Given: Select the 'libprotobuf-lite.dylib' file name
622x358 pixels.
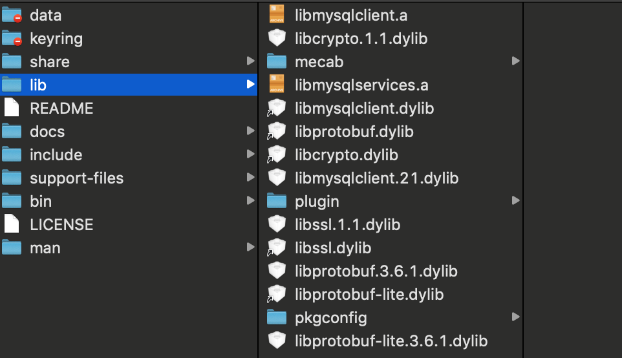Looking at the screenshot, I should [x=369, y=295].
